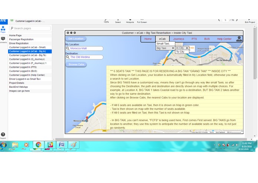Screen dimensions: 258x183
Task: Click the My Location search field
Action: 84,49
